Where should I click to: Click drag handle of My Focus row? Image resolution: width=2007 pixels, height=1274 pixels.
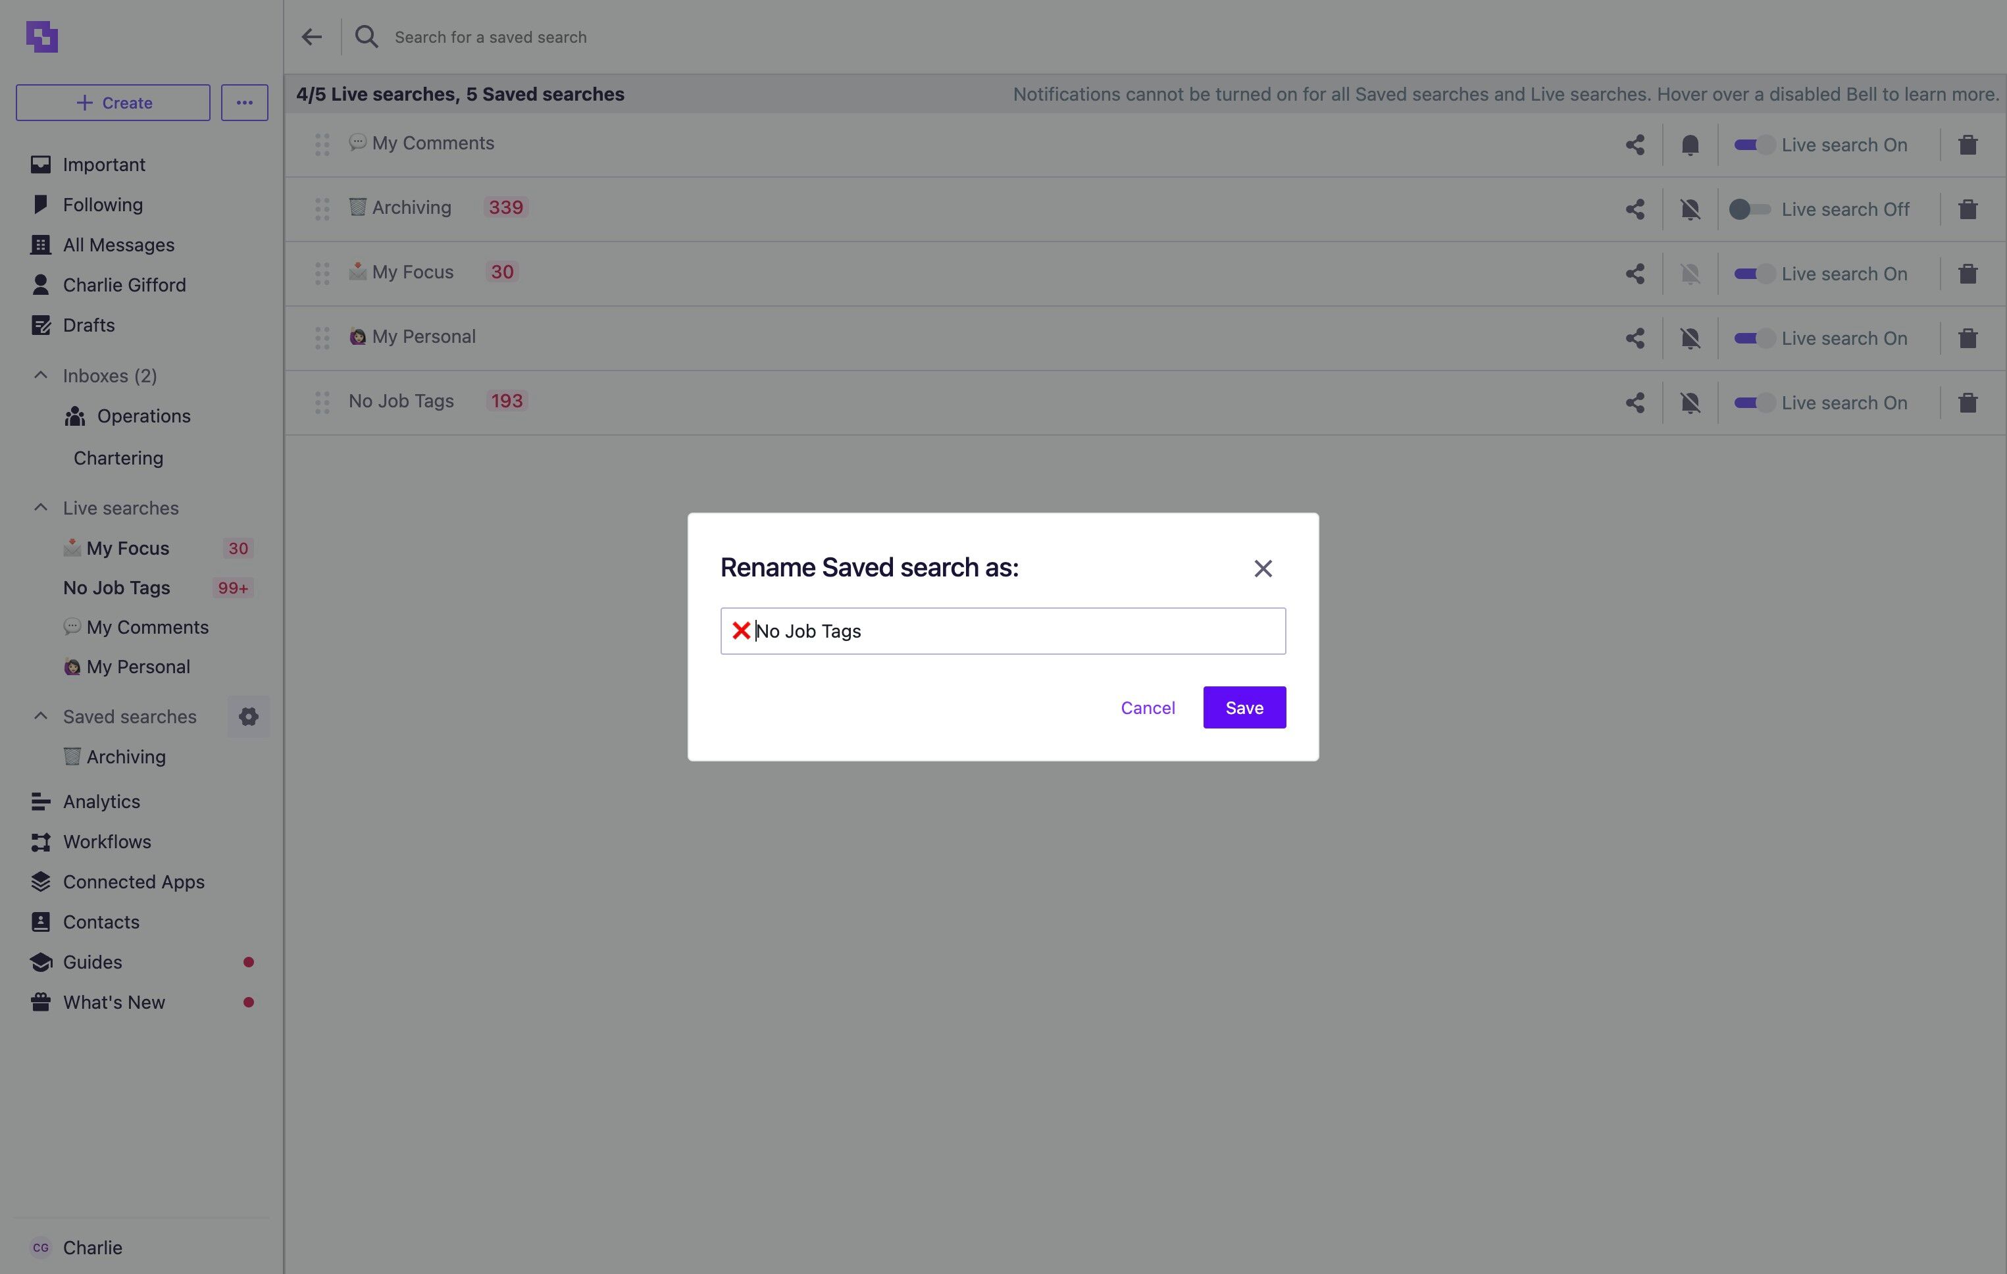click(x=322, y=274)
